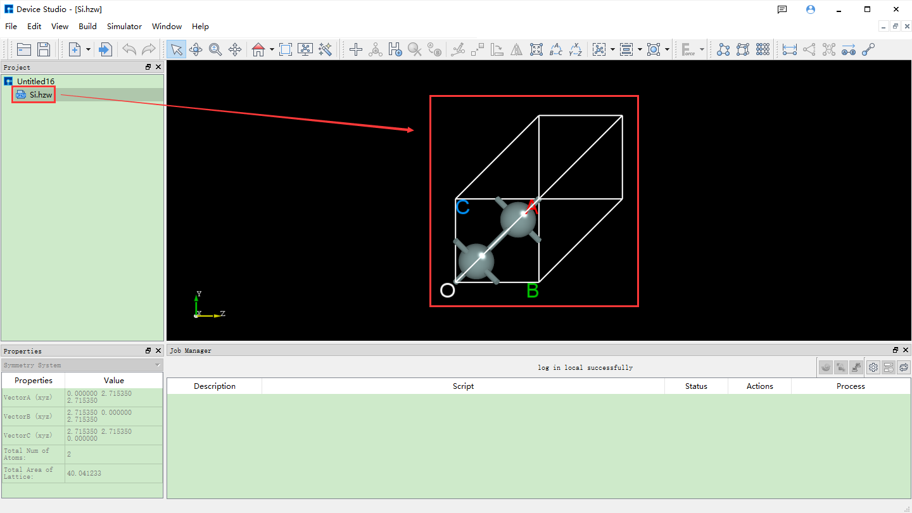Choose the pan/move arrows tool
Viewport: 912px width, 513px height.
[x=235, y=49]
